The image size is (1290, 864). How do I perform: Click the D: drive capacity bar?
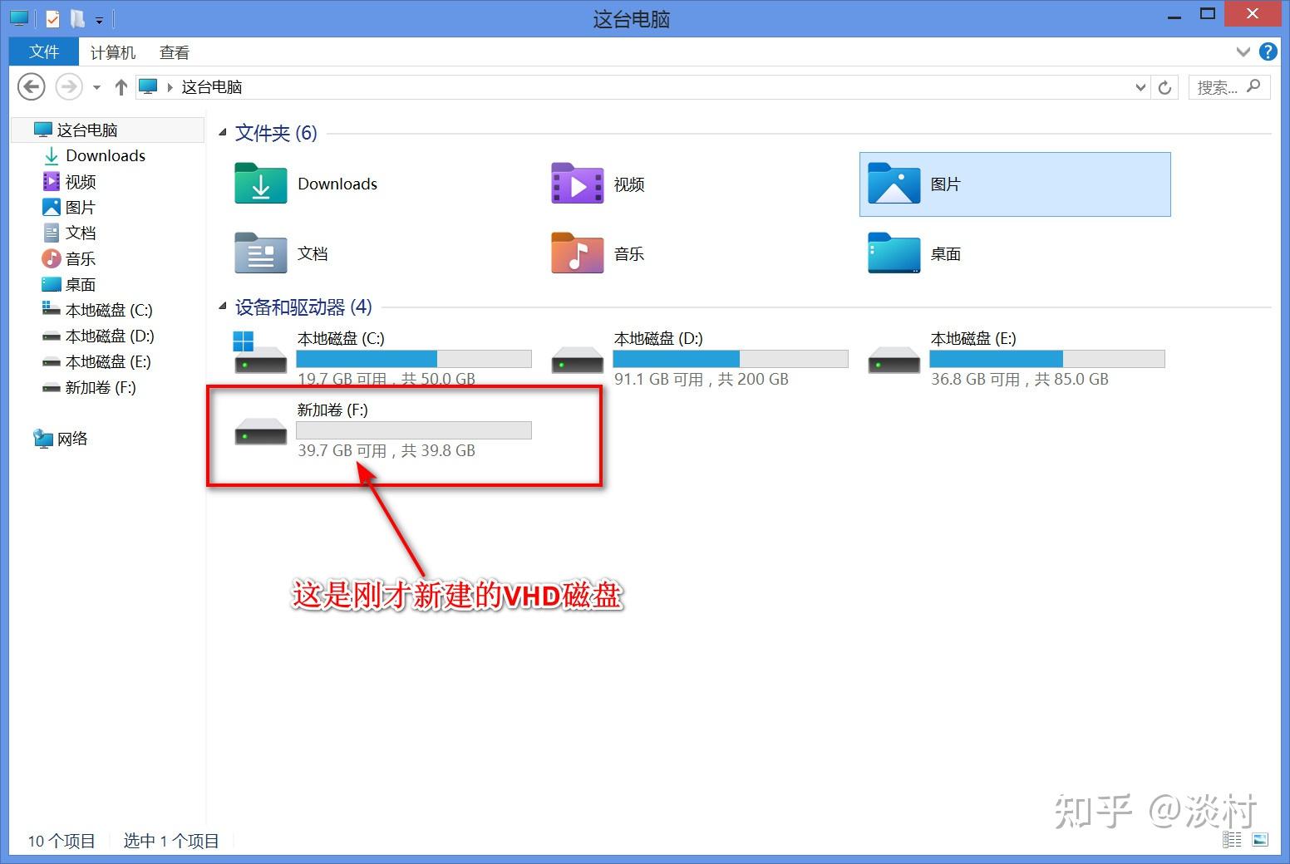click(730, 358)
